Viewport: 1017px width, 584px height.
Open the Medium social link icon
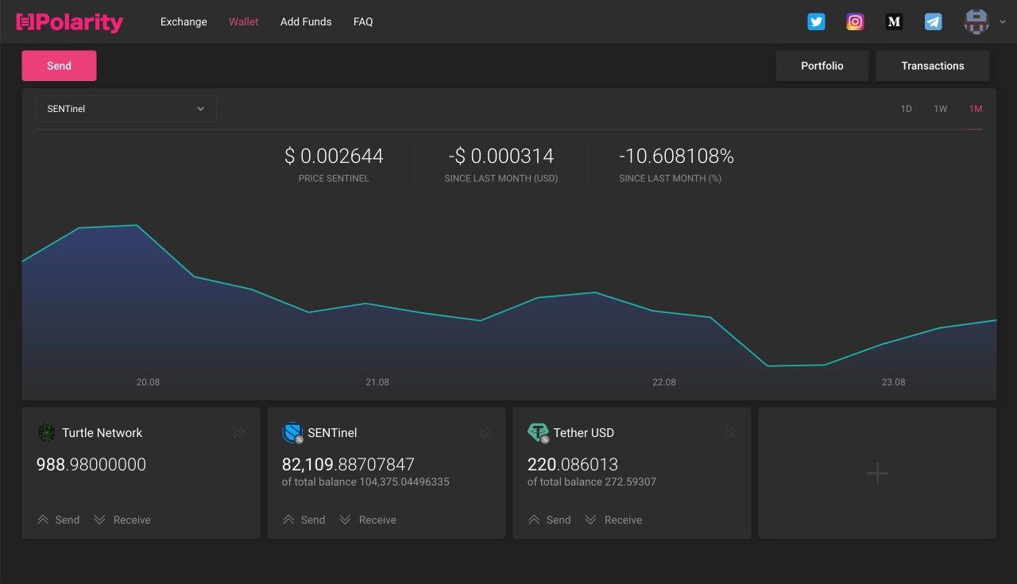coord(894,22)
